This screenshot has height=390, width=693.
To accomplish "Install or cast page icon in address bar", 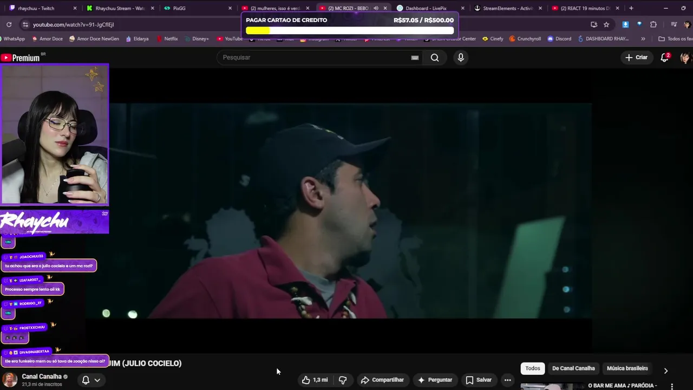I will coord(594,24).
